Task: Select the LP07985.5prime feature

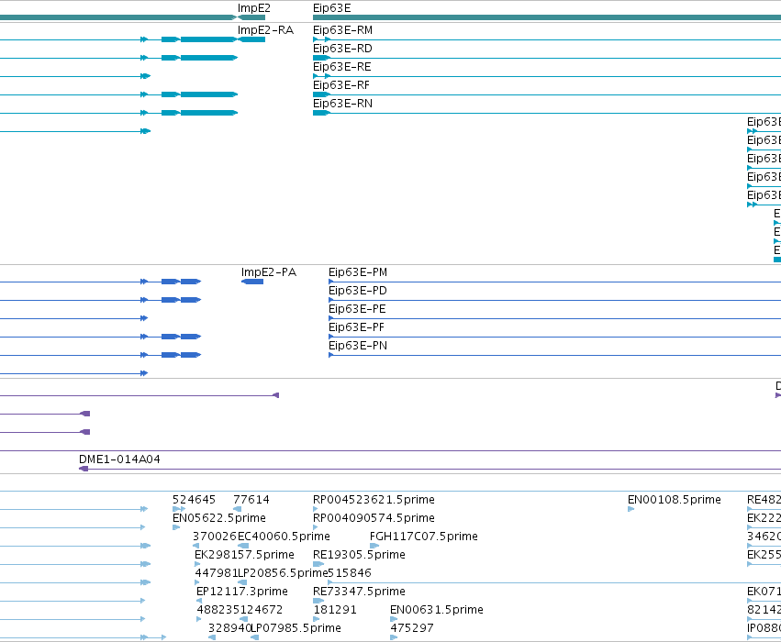Action: tap(254, 637)
